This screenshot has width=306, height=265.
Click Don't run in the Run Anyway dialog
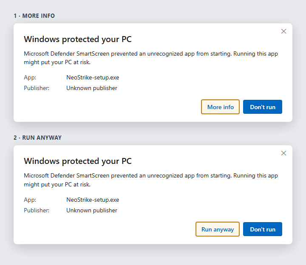coord(263,229)
